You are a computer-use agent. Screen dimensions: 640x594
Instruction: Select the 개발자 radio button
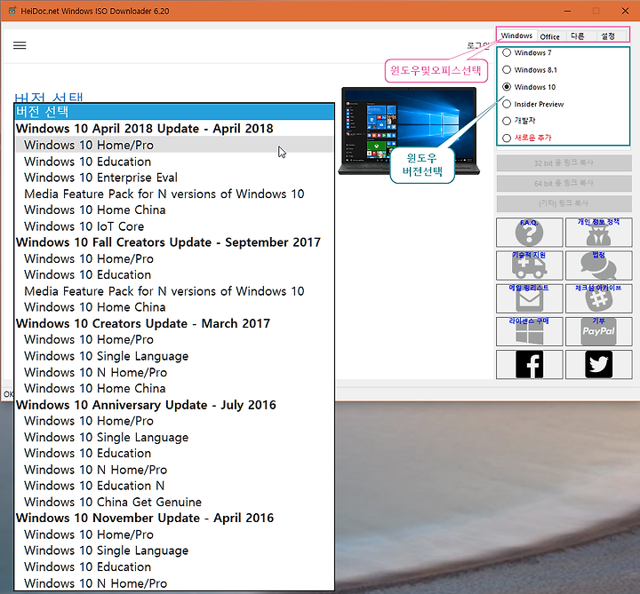tap(507, 121)
